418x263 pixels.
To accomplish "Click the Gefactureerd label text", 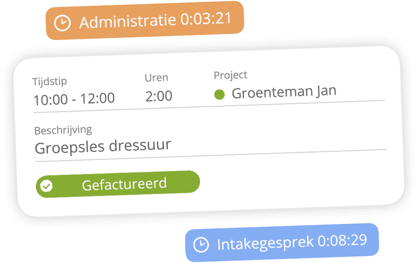I will 124,184.
